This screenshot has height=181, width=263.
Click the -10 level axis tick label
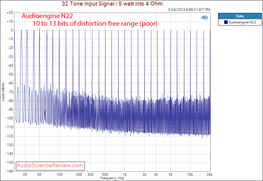10,39
